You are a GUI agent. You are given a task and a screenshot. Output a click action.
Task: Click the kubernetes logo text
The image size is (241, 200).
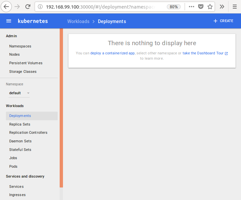tap(33, 21)
